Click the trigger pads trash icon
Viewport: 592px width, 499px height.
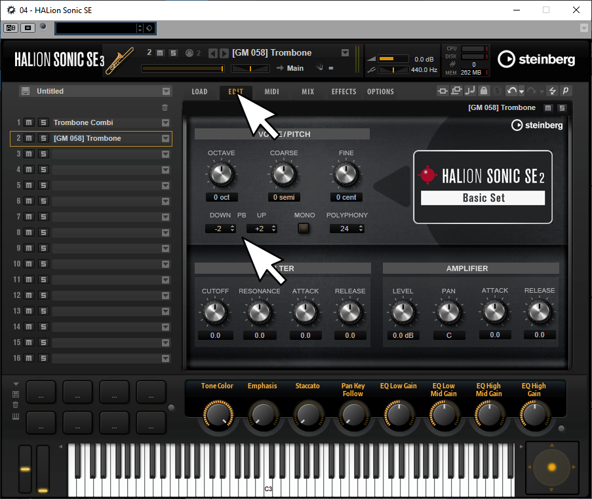[x=16, y=405]
